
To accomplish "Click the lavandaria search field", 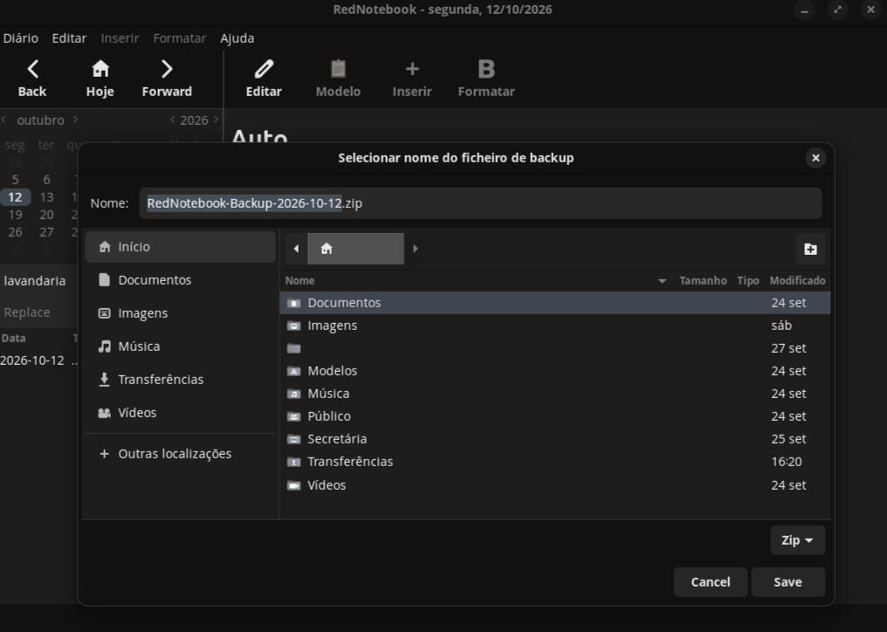I will (38, 280).
